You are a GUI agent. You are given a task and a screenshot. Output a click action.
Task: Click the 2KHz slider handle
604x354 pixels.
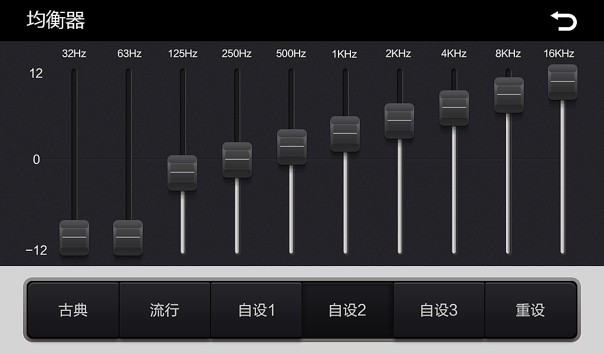399,120
